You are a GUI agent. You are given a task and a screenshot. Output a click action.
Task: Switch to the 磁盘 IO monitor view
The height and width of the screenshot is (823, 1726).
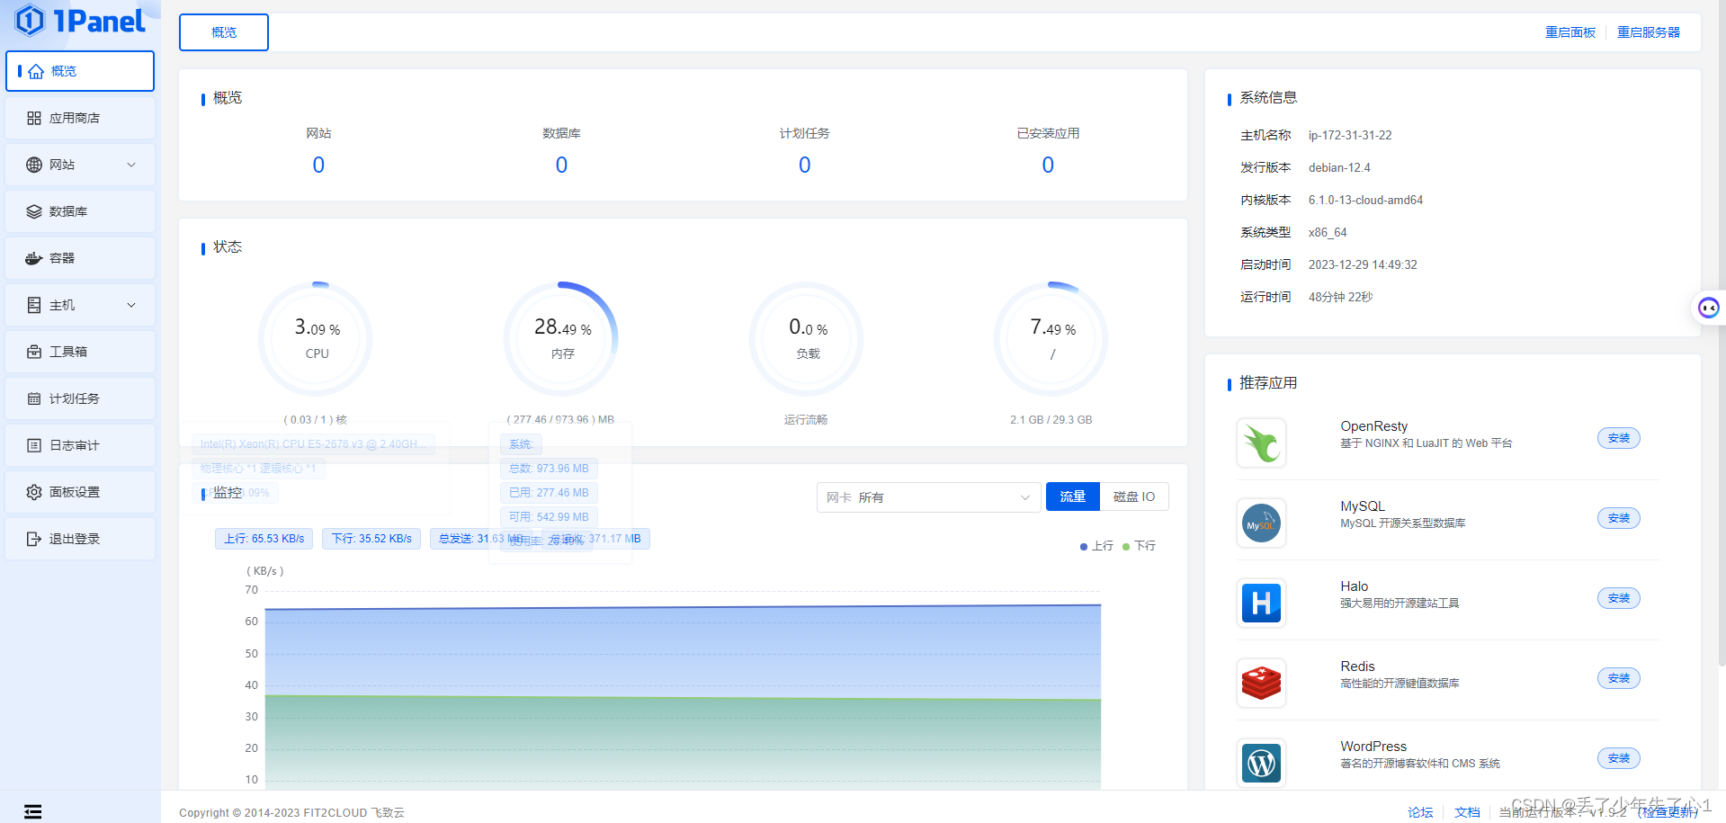pyautogui.click(x=1133, y=497)
